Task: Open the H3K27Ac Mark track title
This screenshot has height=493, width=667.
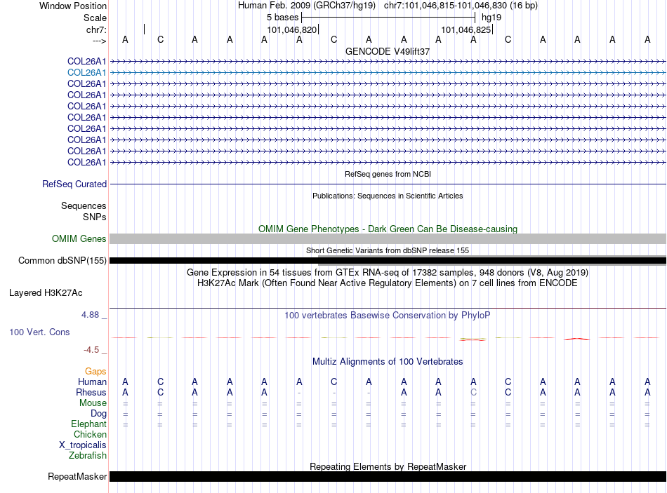Action: (388, 283)
